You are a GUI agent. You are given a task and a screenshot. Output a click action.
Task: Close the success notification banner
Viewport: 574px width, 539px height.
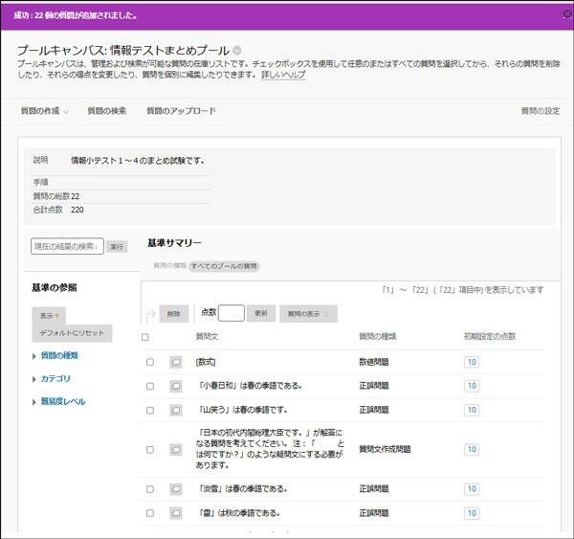(x=568, y=14)
